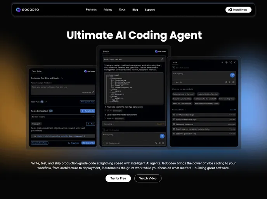Open 'Code title generation help' chat
This screenshot has width=267, height=199.
[x=204, y=134]
